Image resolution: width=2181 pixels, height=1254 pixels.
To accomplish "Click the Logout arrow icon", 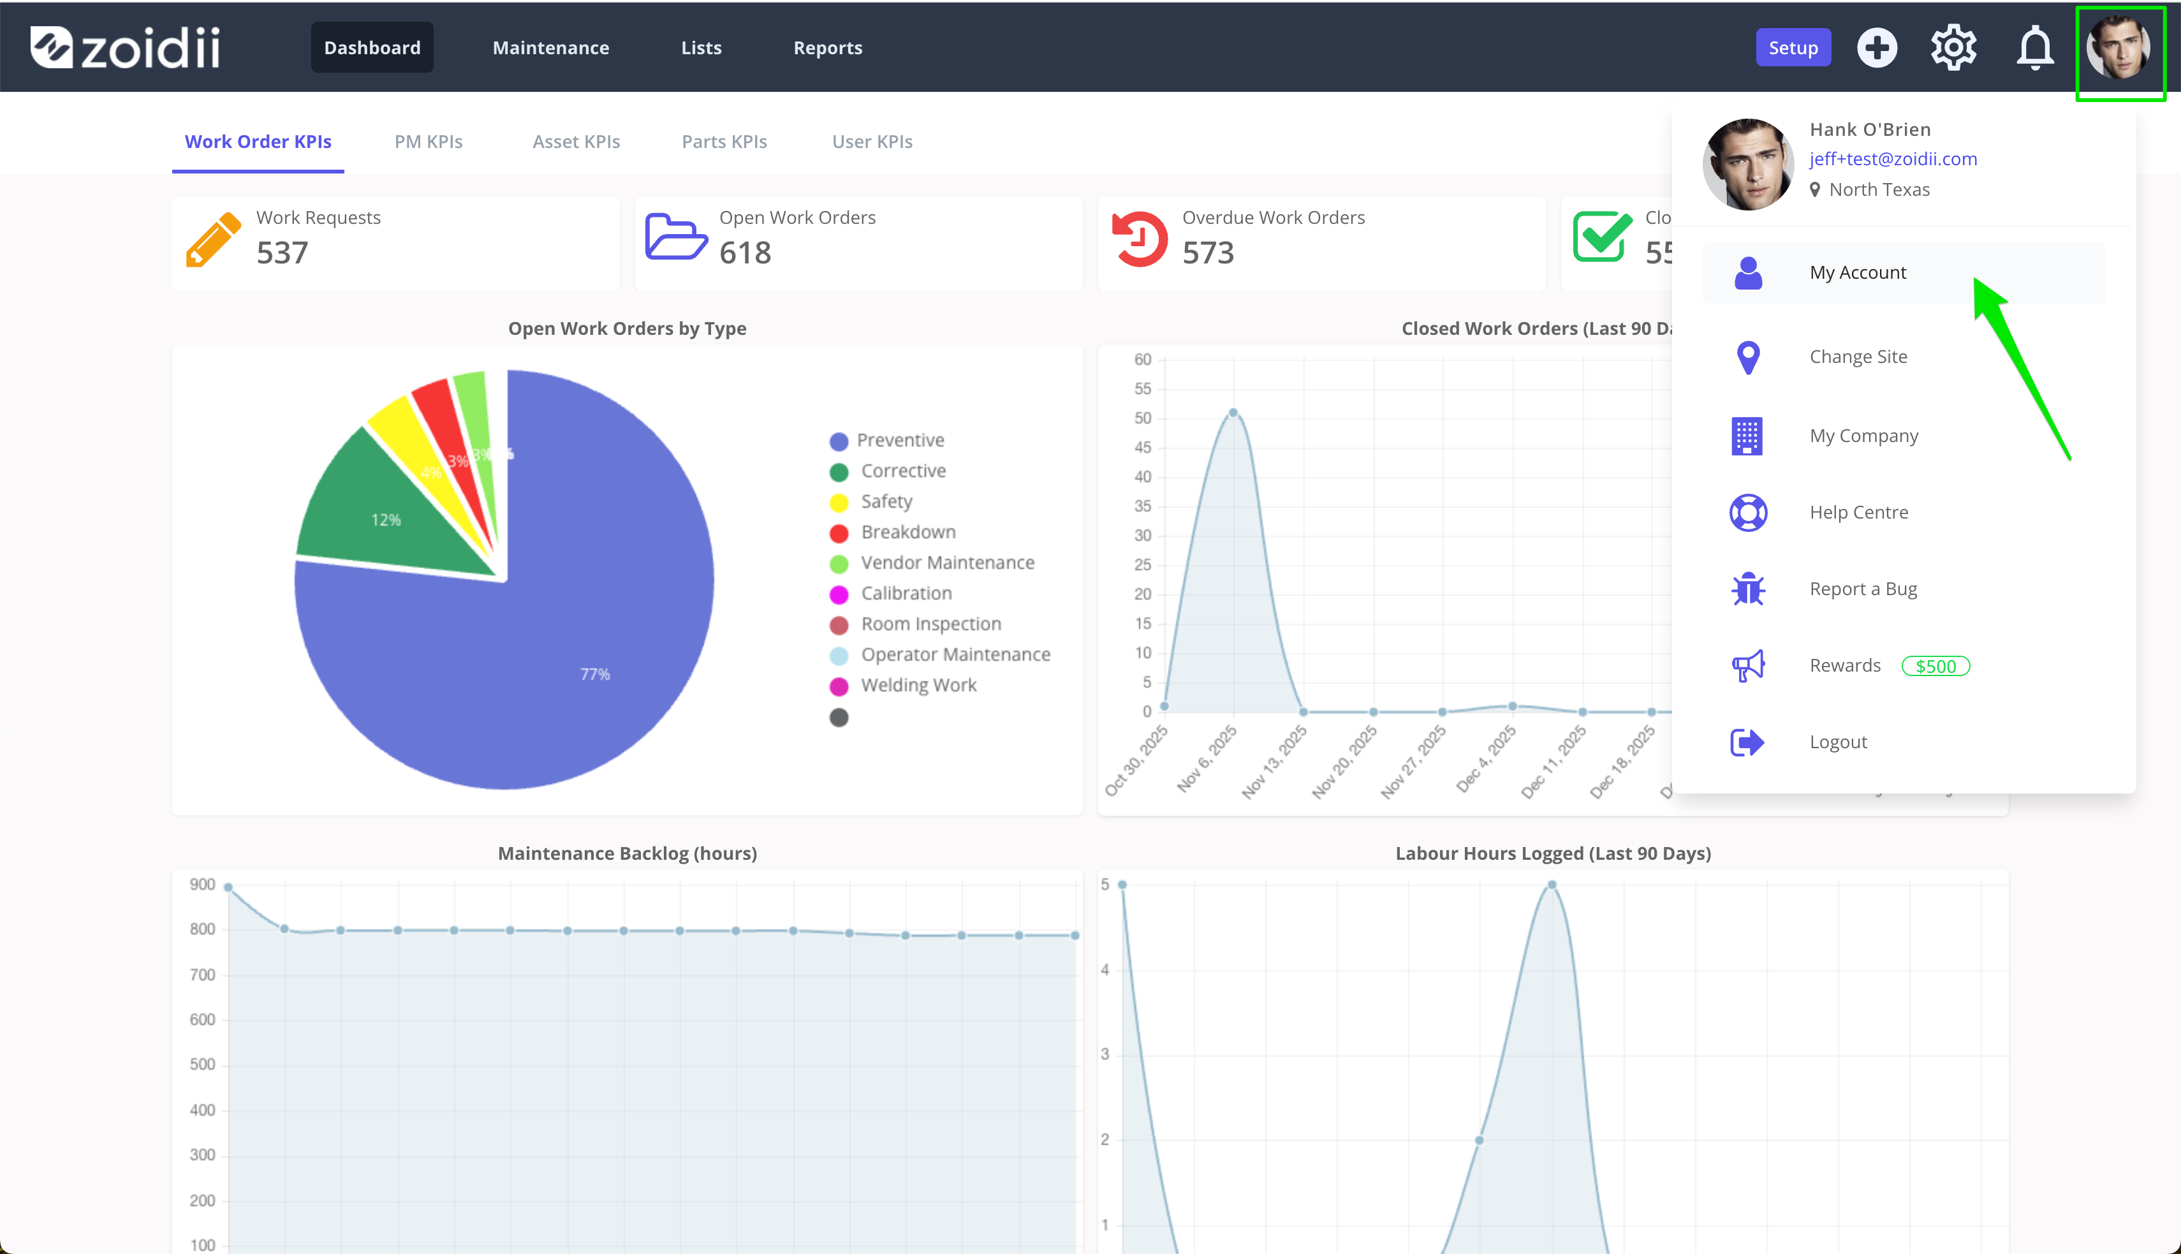I will (1747, 742).
